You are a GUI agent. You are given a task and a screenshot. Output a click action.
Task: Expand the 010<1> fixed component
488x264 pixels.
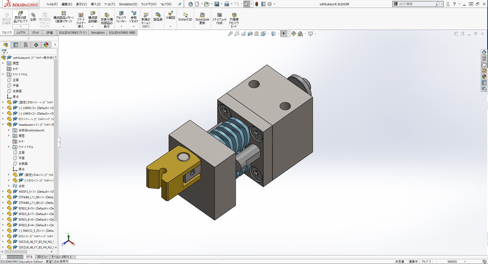(x=3, y=102)
